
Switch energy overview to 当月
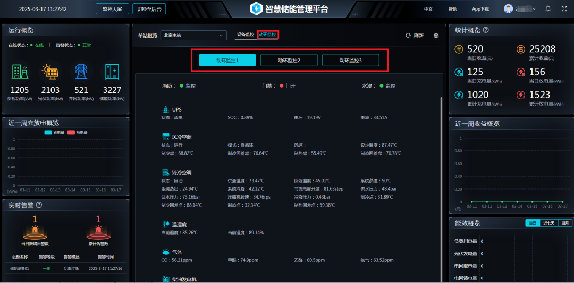point(565,223)
